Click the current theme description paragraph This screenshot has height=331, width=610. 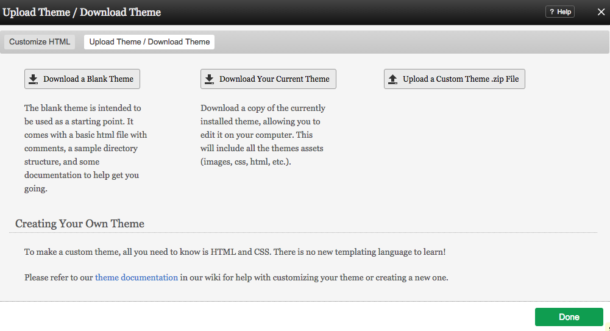point(263,135)
